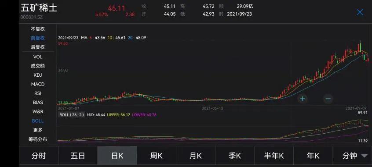Zoom out the chart with minus icon
372x167 pixels.
coord(328,99)
